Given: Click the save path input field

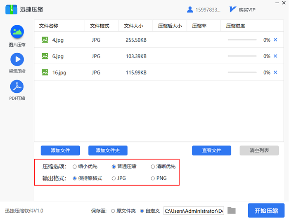Looking at the screenshot, I should (194, 211).
